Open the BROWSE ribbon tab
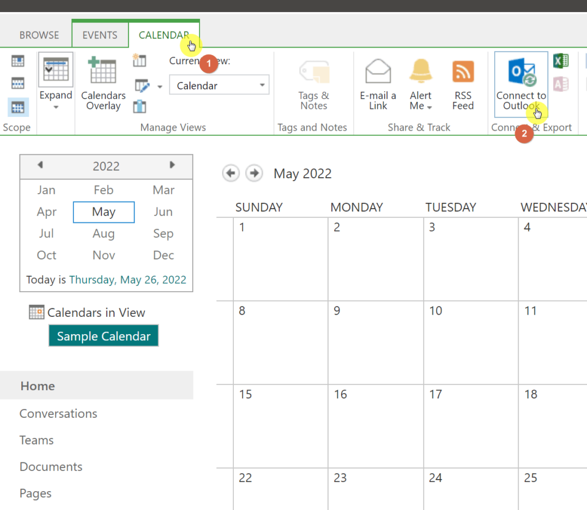Image resolution: width=587 pixels, height=510 pixels. coord(39,35)
